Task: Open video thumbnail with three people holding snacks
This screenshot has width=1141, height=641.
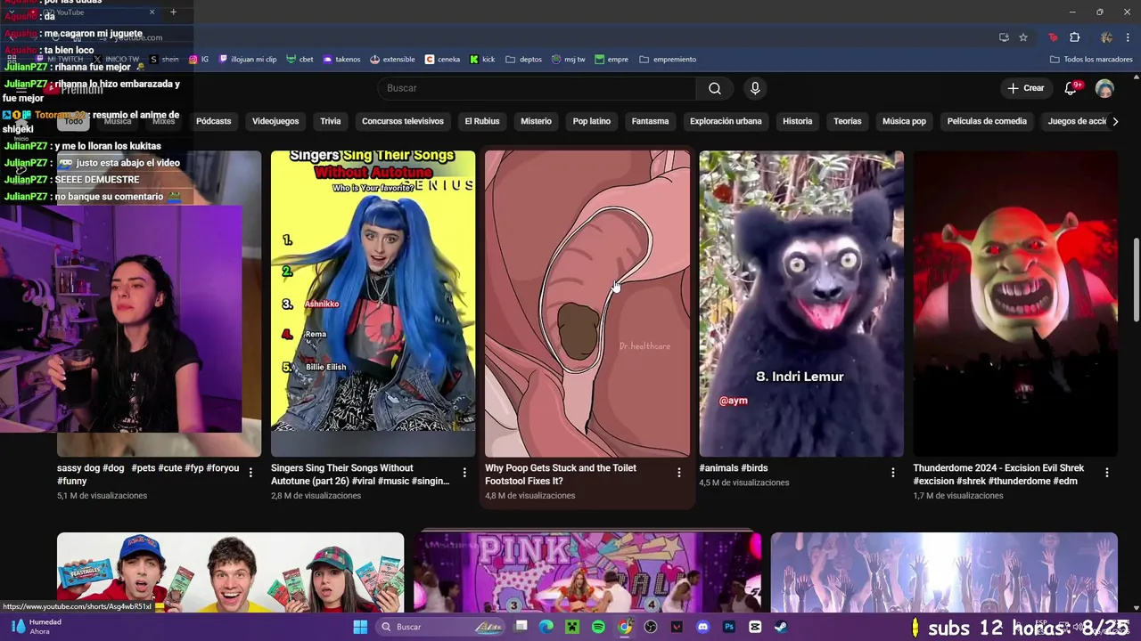Action: [230, 572]
